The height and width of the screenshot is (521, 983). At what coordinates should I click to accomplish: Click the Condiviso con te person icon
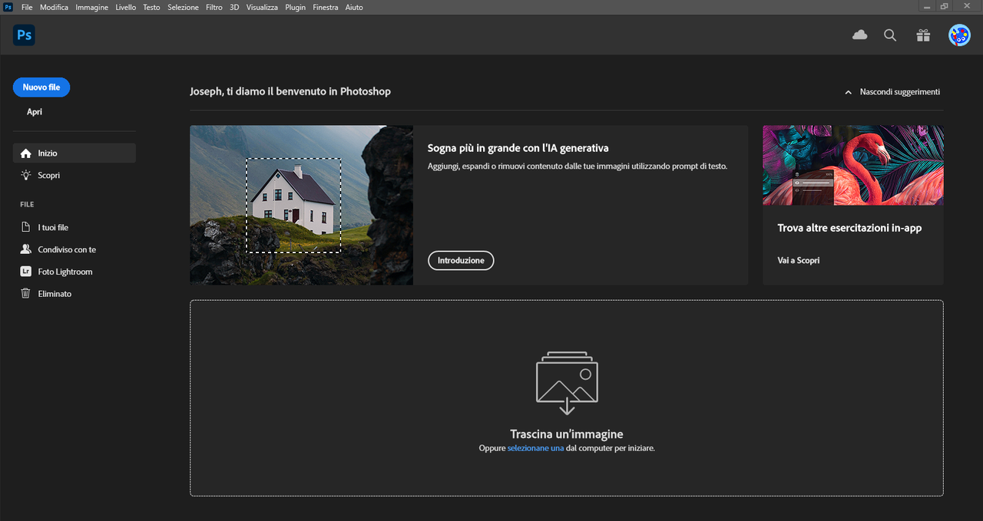25,249
